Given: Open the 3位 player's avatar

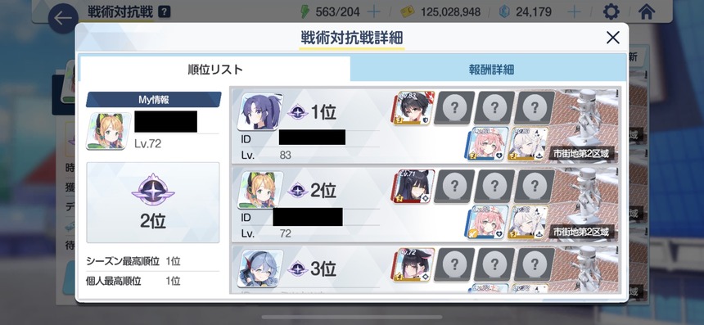Looking at the screenshot, I should (x=260, y=269).
